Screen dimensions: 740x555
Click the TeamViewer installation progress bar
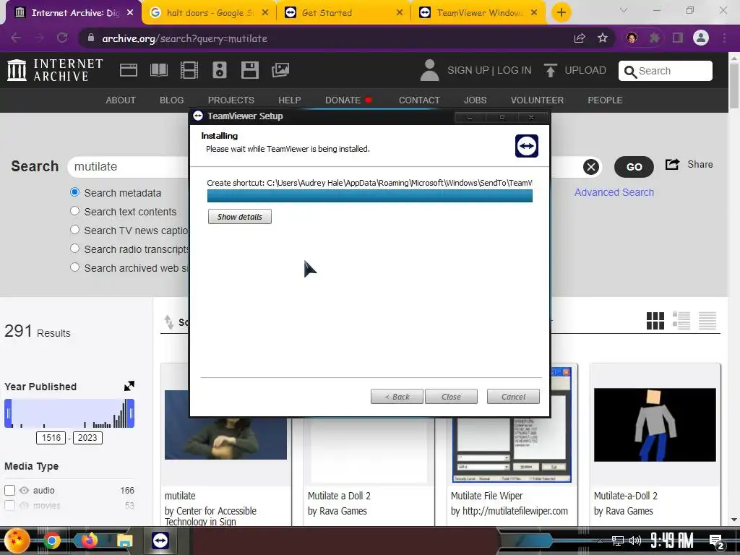(369, 196)
